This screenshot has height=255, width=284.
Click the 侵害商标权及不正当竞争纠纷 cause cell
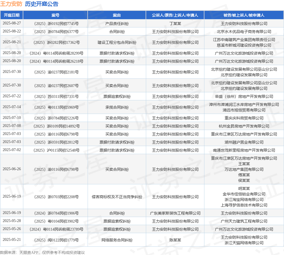pyautogui.click(x=117, y=197)
